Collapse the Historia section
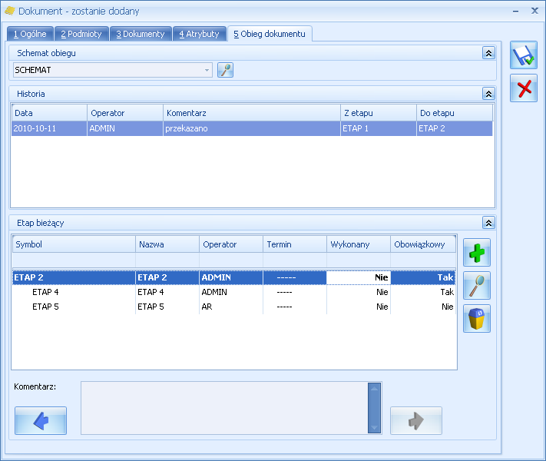 tap(488, 94)
